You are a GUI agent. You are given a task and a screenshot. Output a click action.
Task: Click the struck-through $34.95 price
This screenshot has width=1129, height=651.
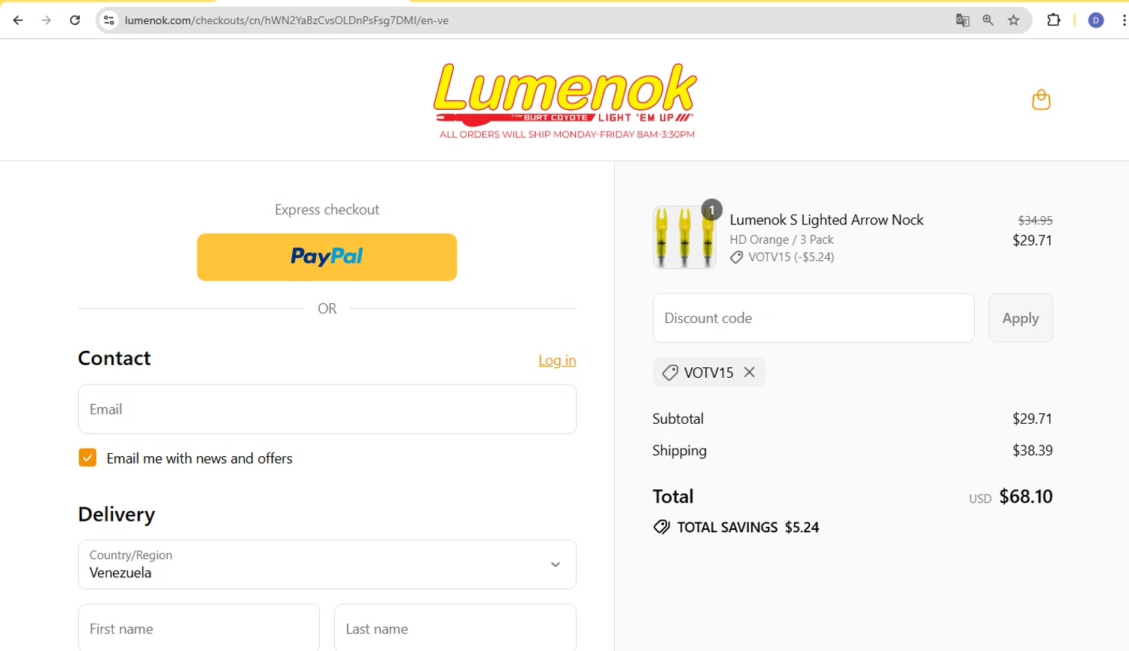coord(1035,221)
